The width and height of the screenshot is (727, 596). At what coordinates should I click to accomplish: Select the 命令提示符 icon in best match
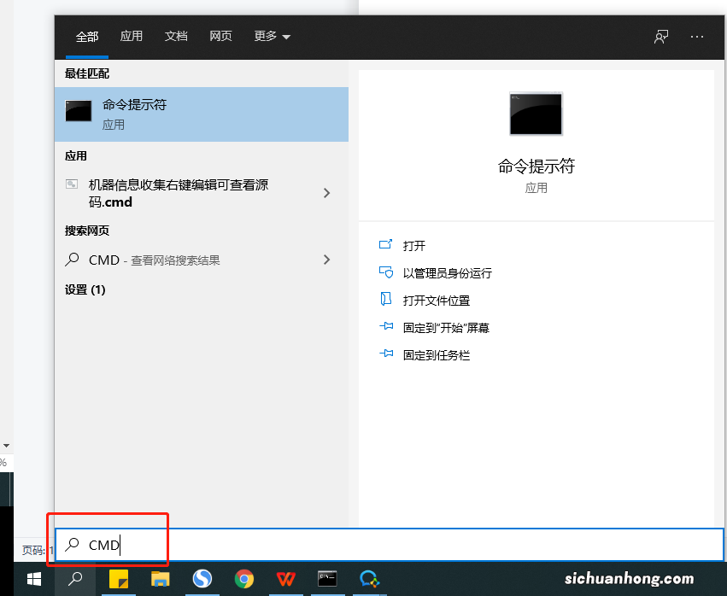pyautogui.click(x=78, y=111)
